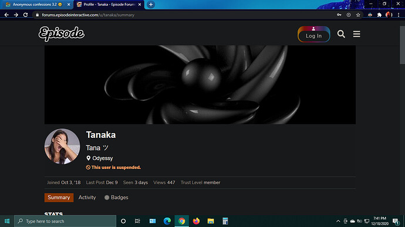Open the forum search magnifier icon

click(x=341, y=34)
